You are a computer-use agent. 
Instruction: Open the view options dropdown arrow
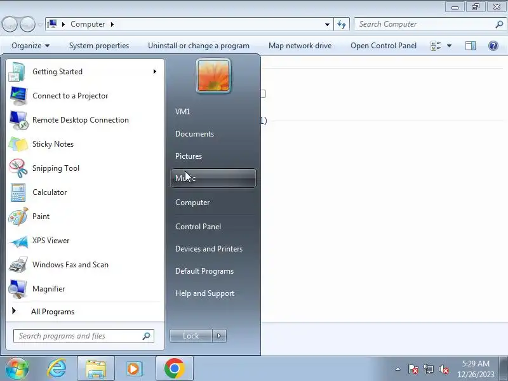(450, 46)
